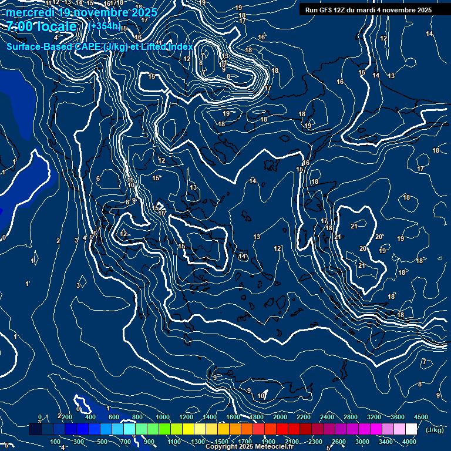
Task: Click the "2400" legend value
Action: pos(327,417)
